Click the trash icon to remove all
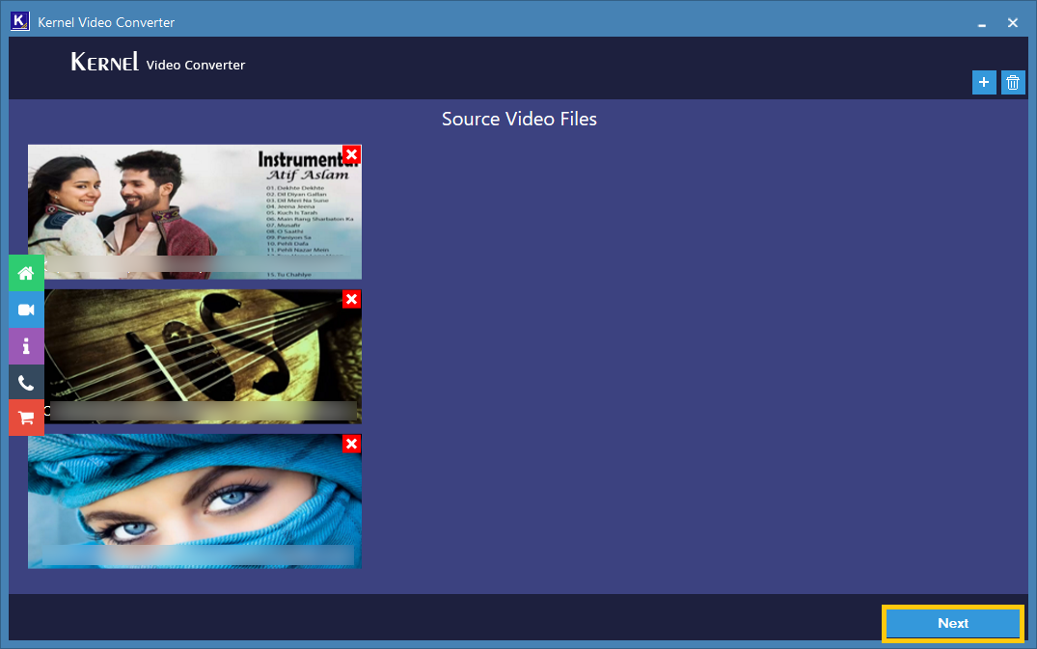This screenshot has height=649, width=1037. 1013,83
